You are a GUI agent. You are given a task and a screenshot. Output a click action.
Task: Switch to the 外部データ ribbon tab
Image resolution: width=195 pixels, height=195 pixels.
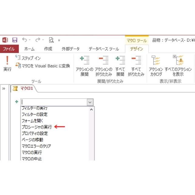pos(71,49)
